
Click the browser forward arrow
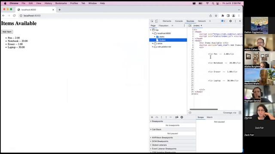click(9, 16)
